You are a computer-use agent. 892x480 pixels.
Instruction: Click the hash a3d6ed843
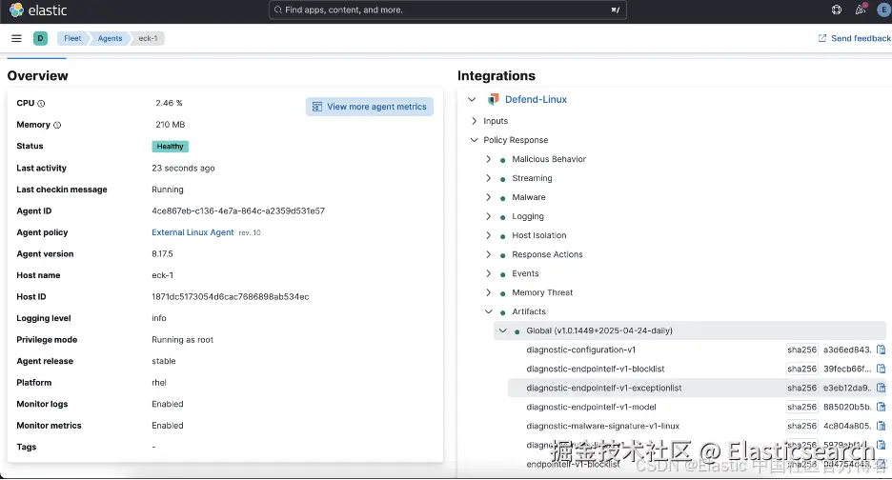847,350
